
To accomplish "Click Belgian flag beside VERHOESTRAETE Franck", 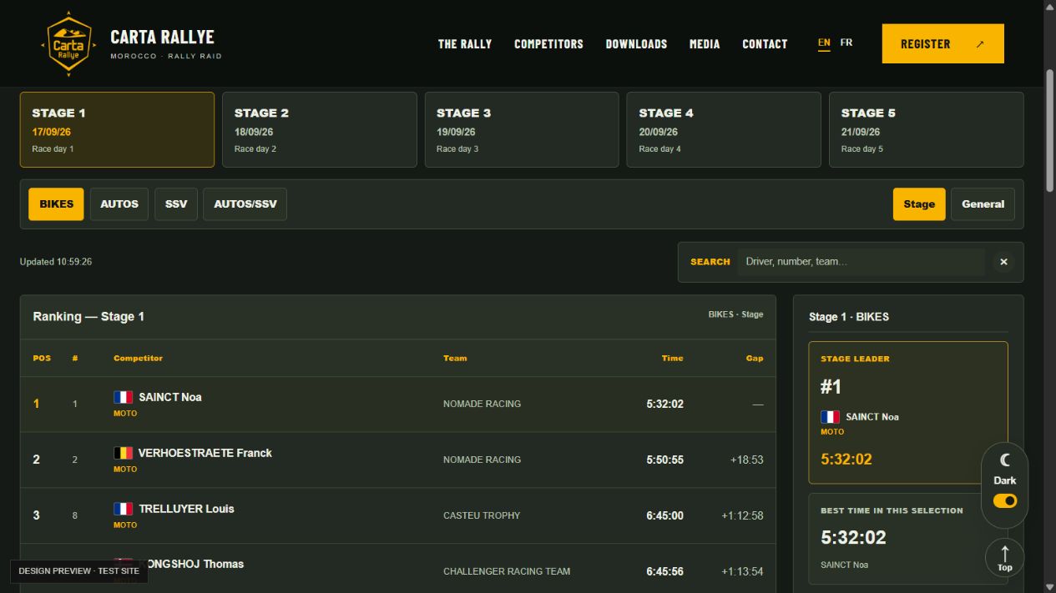I will pos(124,453).
